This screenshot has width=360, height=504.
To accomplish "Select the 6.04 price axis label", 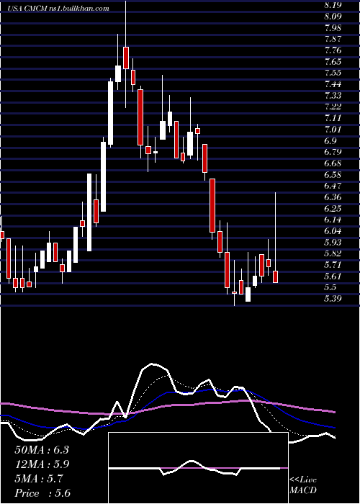I will tap(333, 231).
